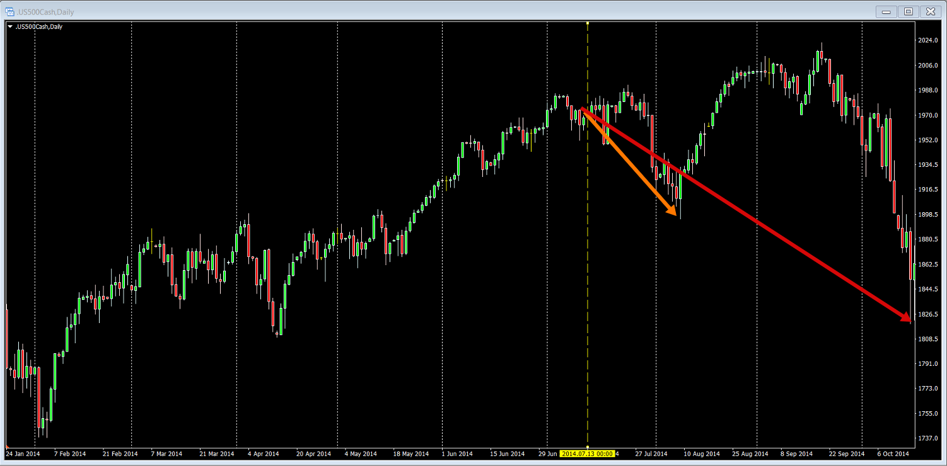
Task: Click the 27 Jul 2014 date label
Action: click(x=651, y=453)
